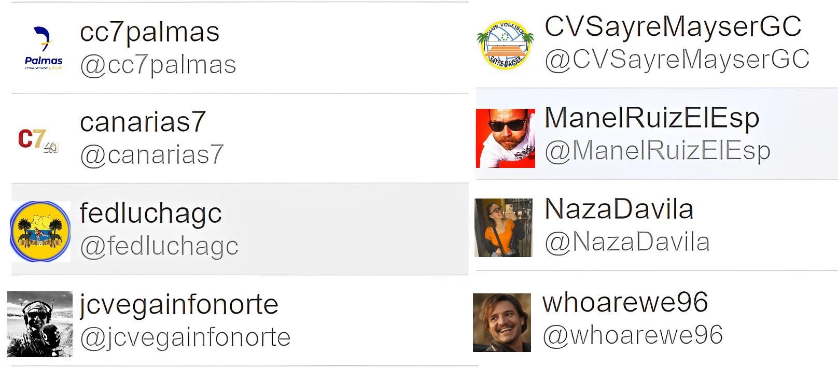Image resolution: width=838 pixels, height=368 pixels.
Task: Select the NazaDavila display name
Action: coord(619,209)
